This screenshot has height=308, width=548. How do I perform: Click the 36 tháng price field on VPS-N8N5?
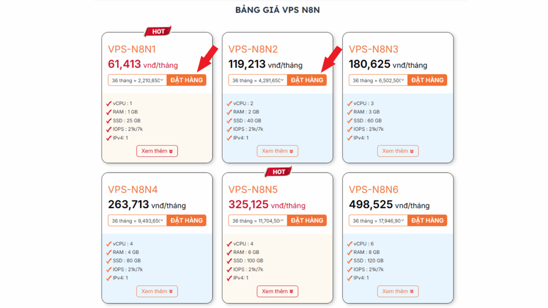[x=256, y=220]
